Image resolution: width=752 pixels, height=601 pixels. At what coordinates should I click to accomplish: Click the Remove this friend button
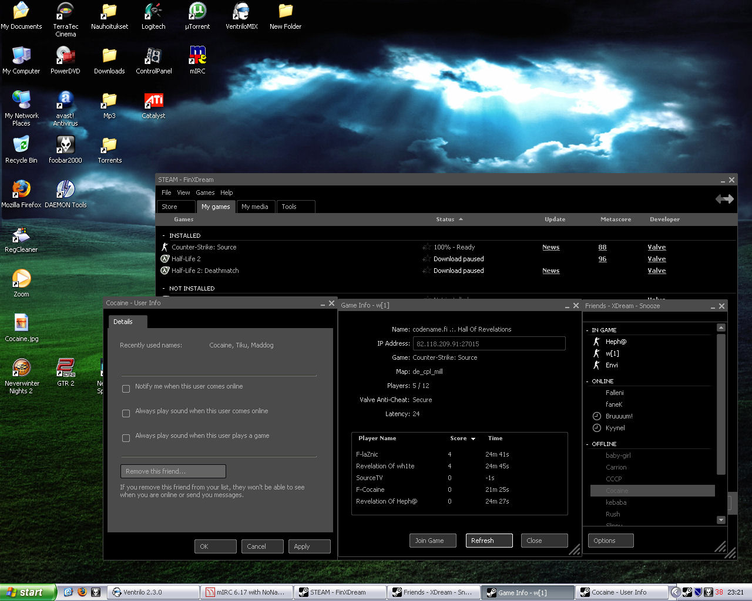click(173, 471)
